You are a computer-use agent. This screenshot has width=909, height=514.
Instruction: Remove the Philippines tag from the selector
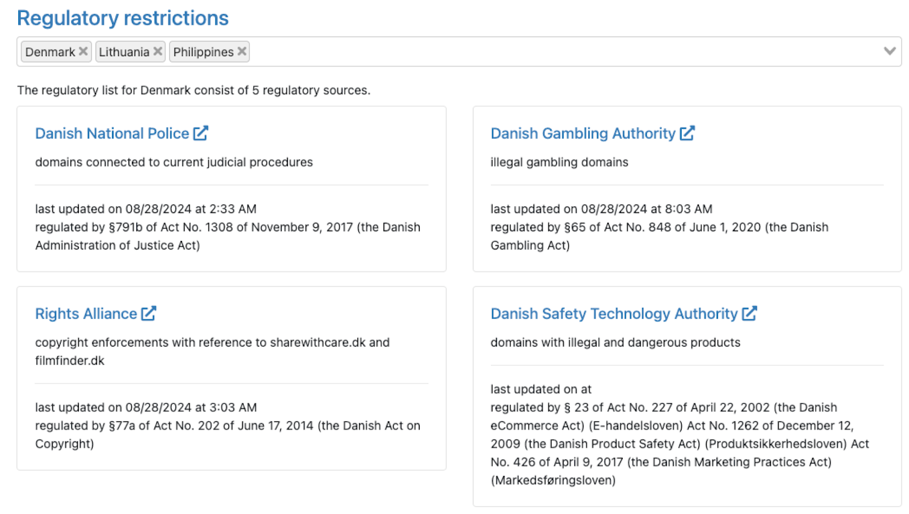tap(242, 52)
